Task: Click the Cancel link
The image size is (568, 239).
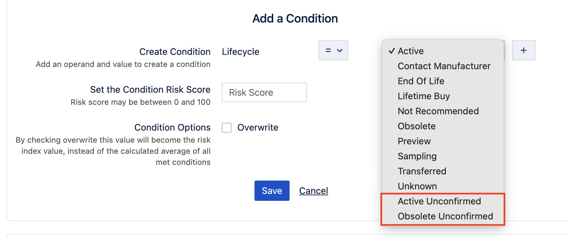Action: click(313, 191)
